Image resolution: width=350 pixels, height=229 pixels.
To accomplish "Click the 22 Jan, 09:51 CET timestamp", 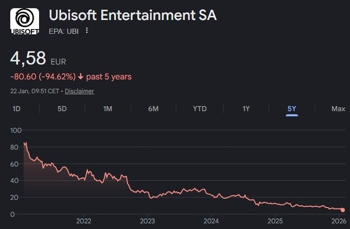I will click(x=35, y=91).
